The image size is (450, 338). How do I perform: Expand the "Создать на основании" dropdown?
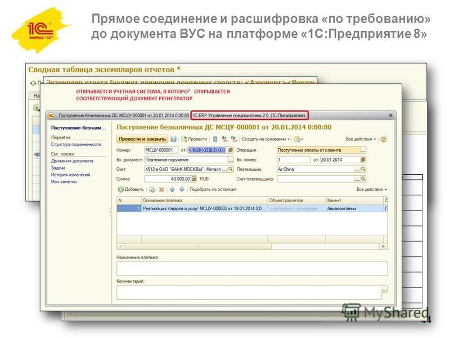[265, 139]
